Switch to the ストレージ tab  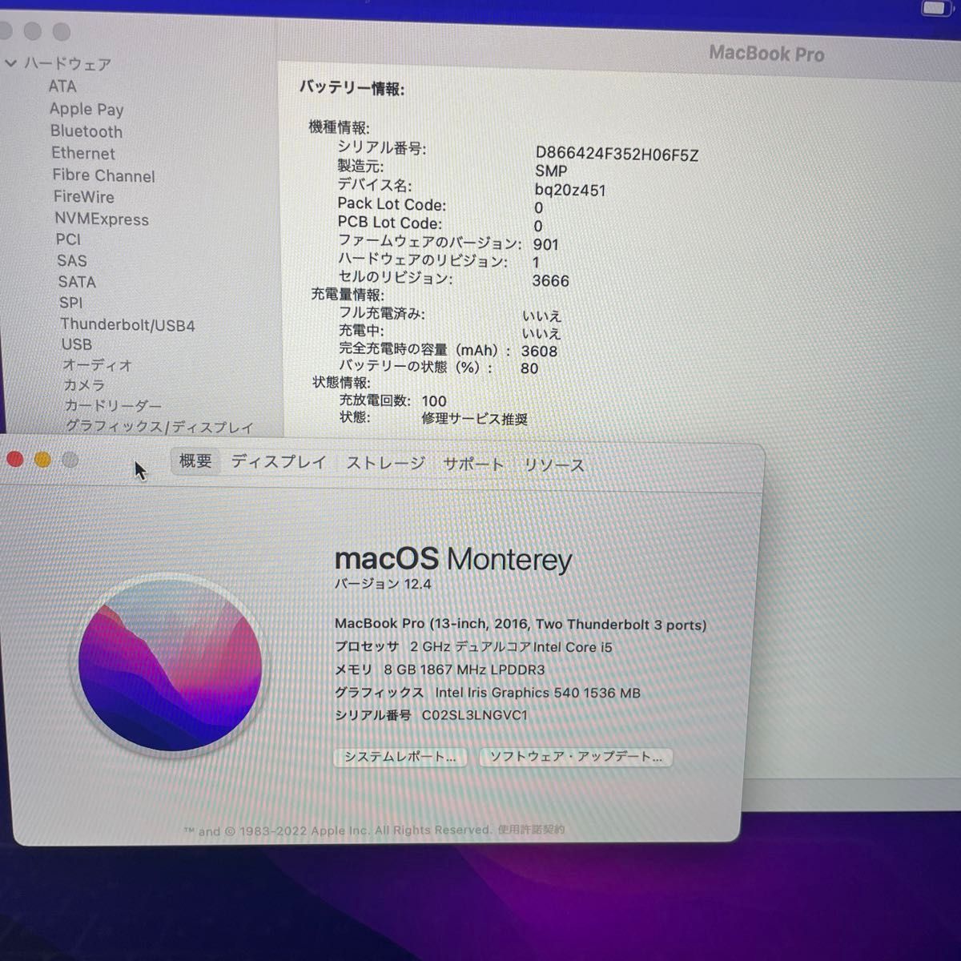385,464
